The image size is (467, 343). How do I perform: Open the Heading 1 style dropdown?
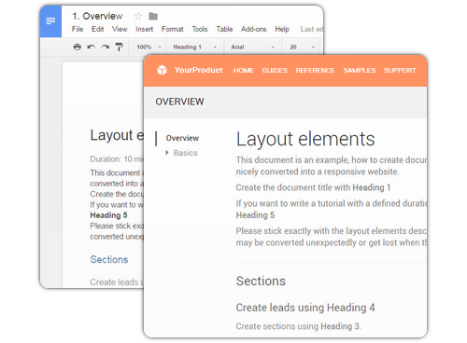195,47
